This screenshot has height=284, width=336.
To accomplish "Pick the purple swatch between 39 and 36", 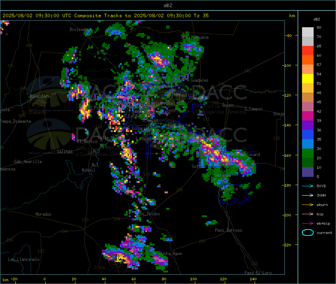I will click(308, 125).
